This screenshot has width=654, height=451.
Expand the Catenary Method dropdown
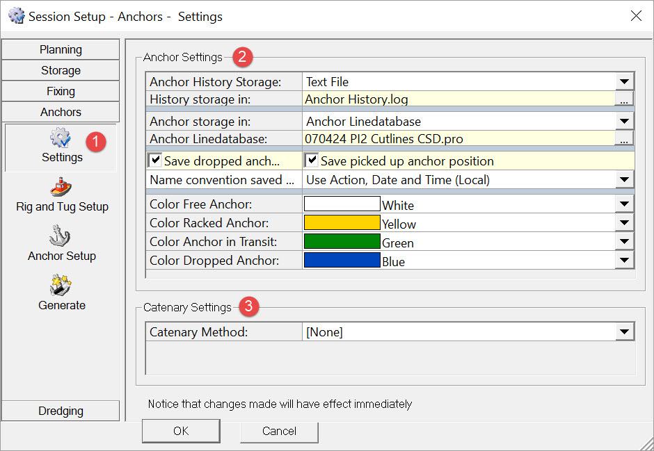pos(625,332)
